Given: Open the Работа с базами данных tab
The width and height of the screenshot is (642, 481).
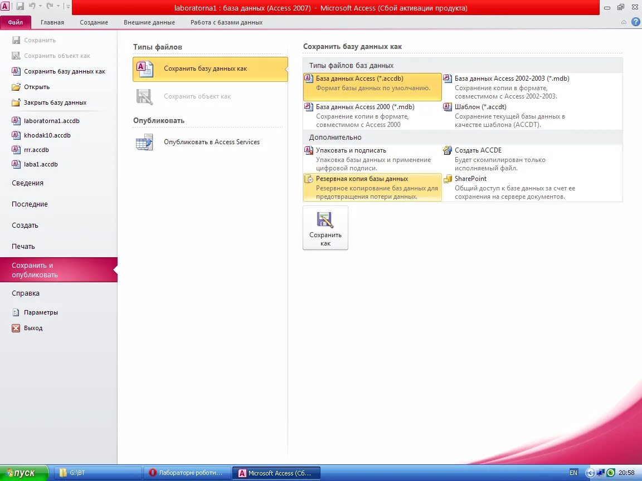Looking at the screenshot, I should coord(227,22).
